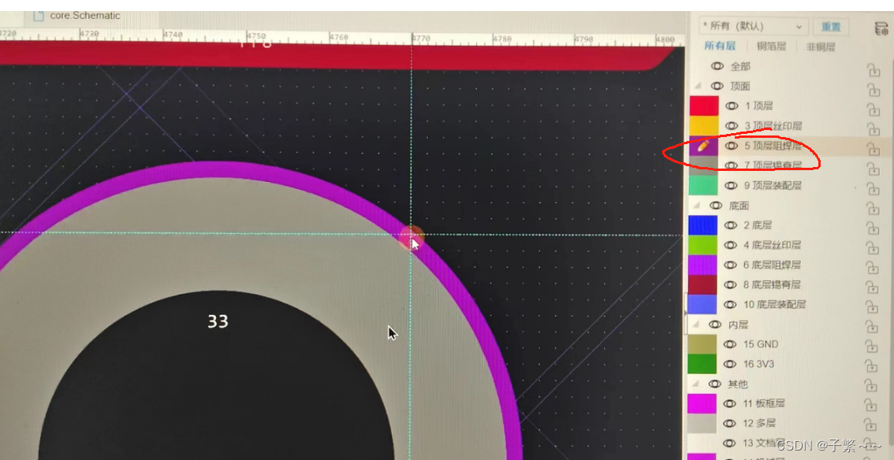Select the 16 3V3 layer name
Screen dimensions: 894x460
point(759,364)
